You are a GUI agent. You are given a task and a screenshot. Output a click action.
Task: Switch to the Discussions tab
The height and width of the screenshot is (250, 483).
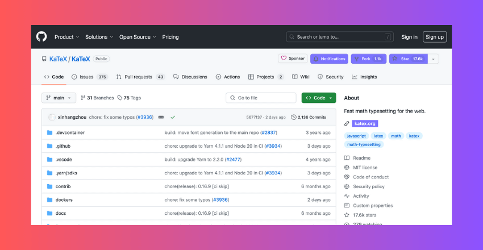tap(190, 77)
